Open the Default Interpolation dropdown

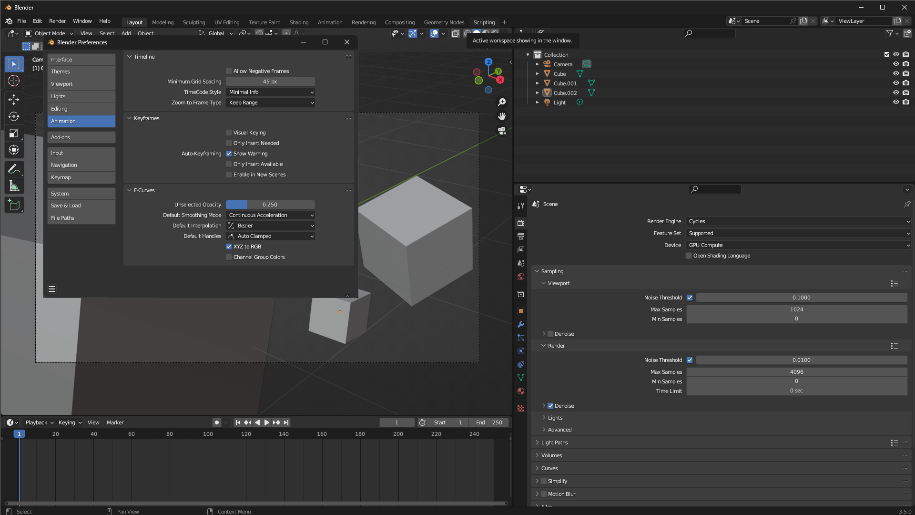270,225
